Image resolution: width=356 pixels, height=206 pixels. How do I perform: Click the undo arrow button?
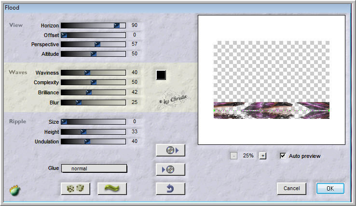click(170, 189)
